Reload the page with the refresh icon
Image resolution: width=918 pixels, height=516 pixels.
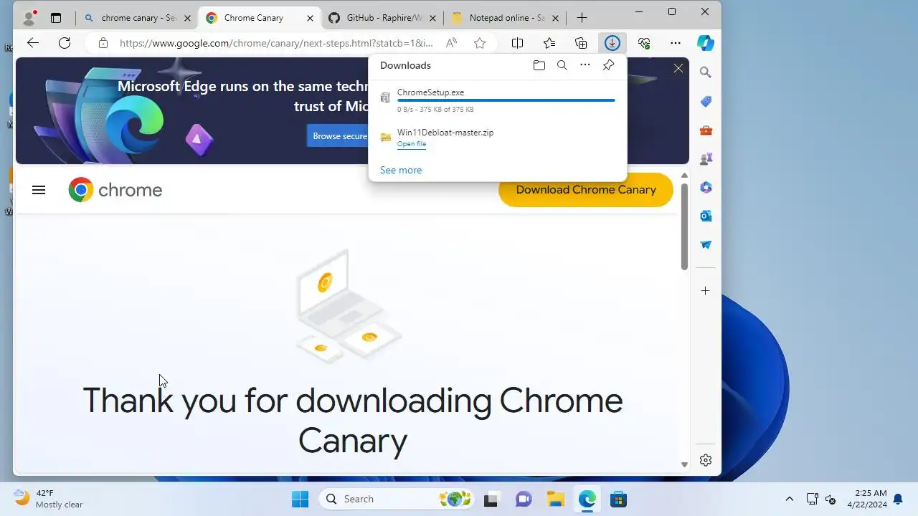65,43
